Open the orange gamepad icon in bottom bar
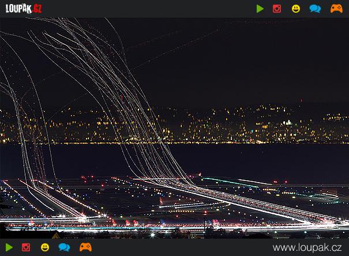The width and height of the screenshot is (349, 256). tap(85, 247)
